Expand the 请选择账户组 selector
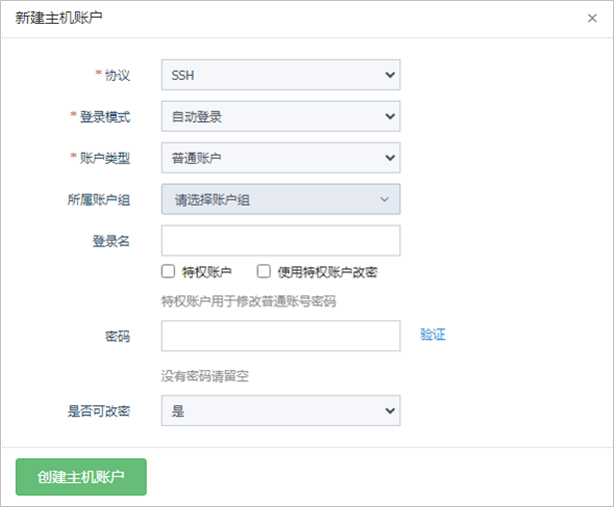The width and height of the screenshot is (614, 507). [281, 200]
